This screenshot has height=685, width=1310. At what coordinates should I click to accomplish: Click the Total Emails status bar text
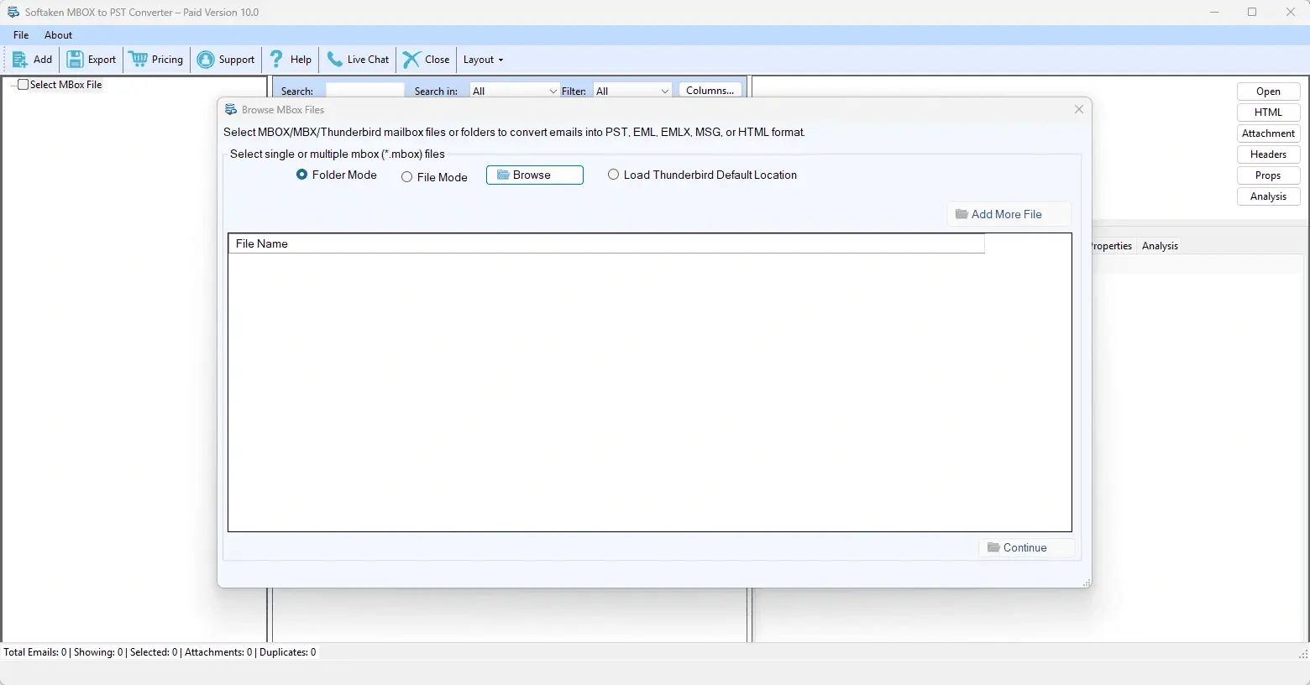click(35, 652)
